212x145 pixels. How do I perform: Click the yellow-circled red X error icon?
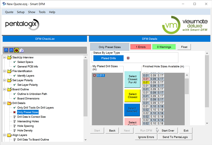coord(16,50)
